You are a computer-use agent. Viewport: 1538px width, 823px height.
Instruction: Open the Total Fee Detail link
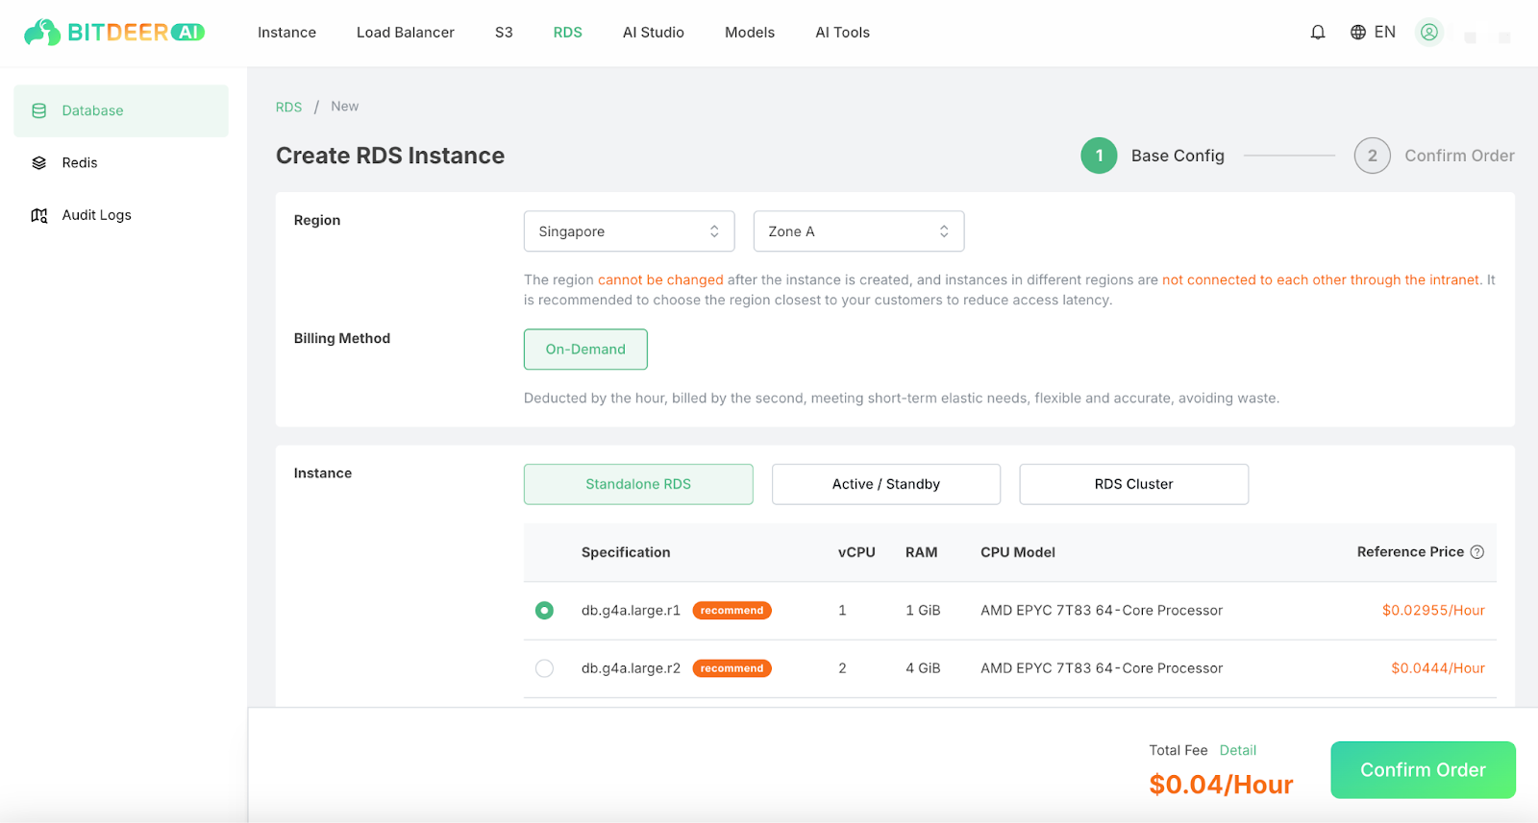coord(1237,751)
